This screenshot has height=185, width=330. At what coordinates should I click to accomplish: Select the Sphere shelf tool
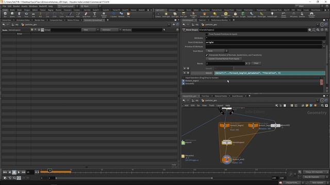[12, 14]
